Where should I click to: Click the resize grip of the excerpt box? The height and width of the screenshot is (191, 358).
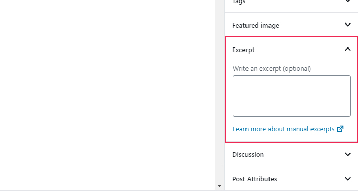point(348,114)
